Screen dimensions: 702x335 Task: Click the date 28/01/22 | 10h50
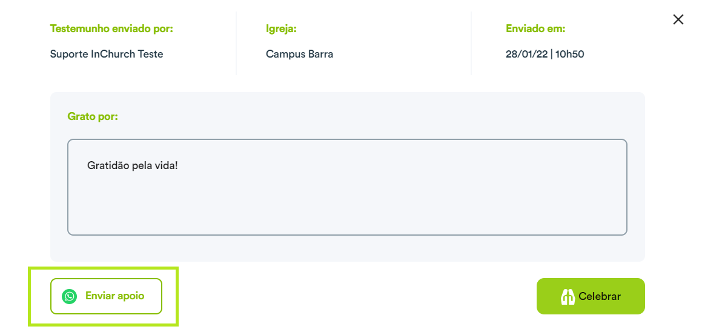coord(545,54)
